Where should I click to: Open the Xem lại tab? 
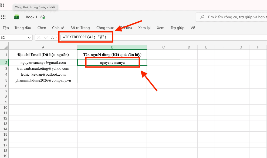click(144, 28)
